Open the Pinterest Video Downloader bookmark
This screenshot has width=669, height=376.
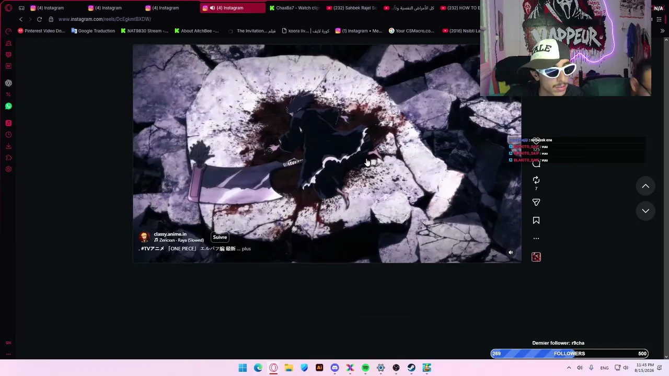tap(41, 31)
